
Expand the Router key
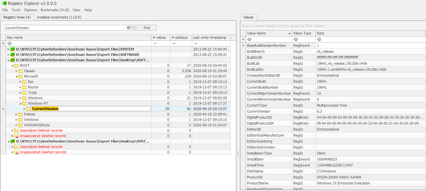point(20,87)
